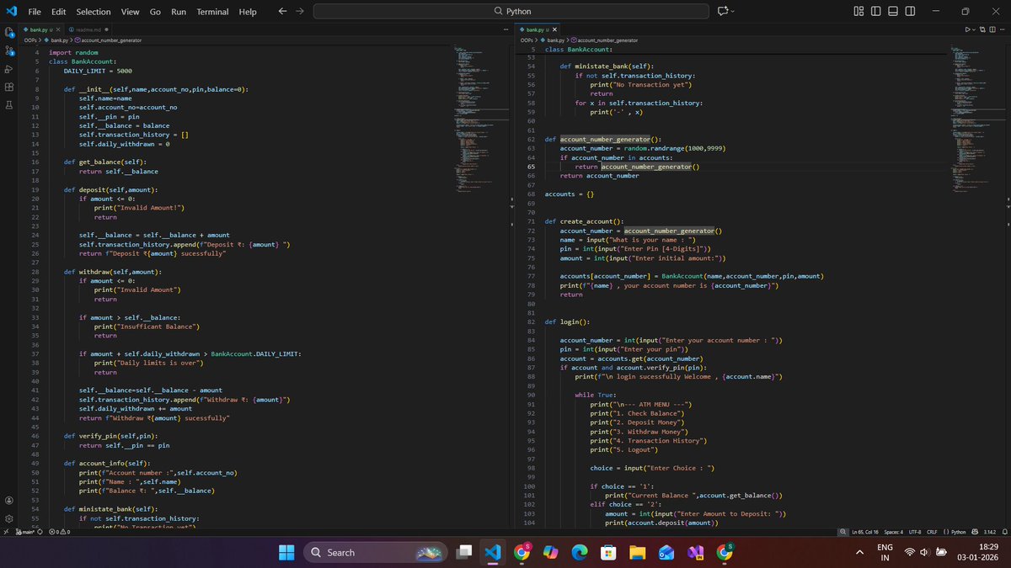Run the Python file with the play icon

[968, 29]
